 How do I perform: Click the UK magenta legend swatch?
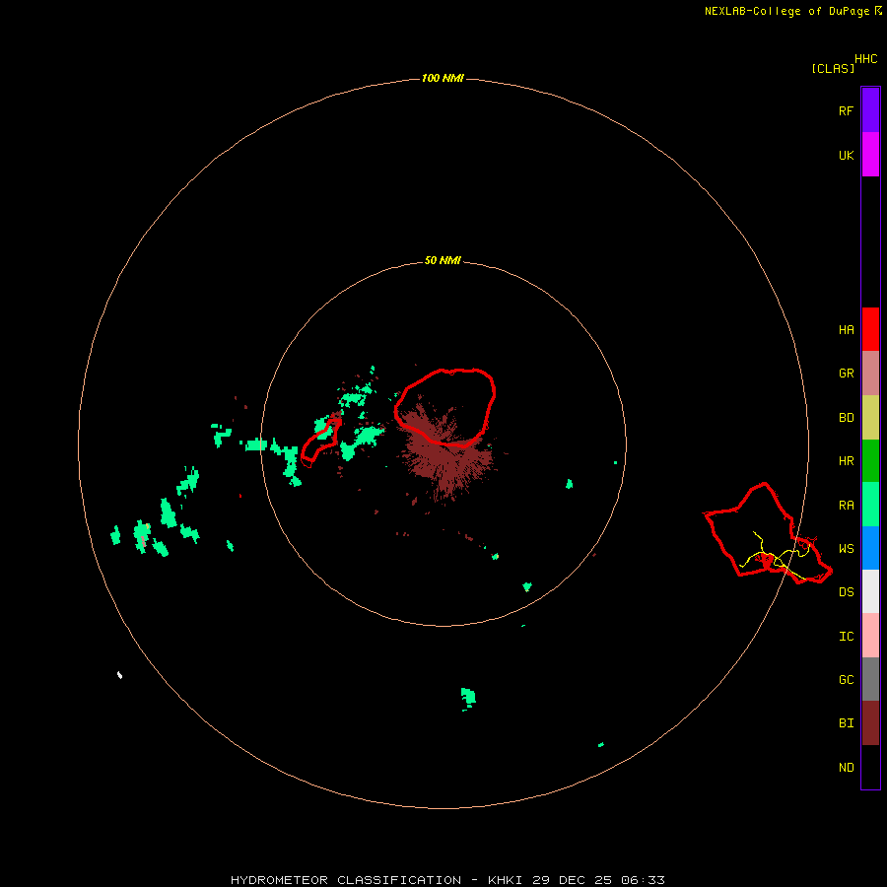coord(870,155)
